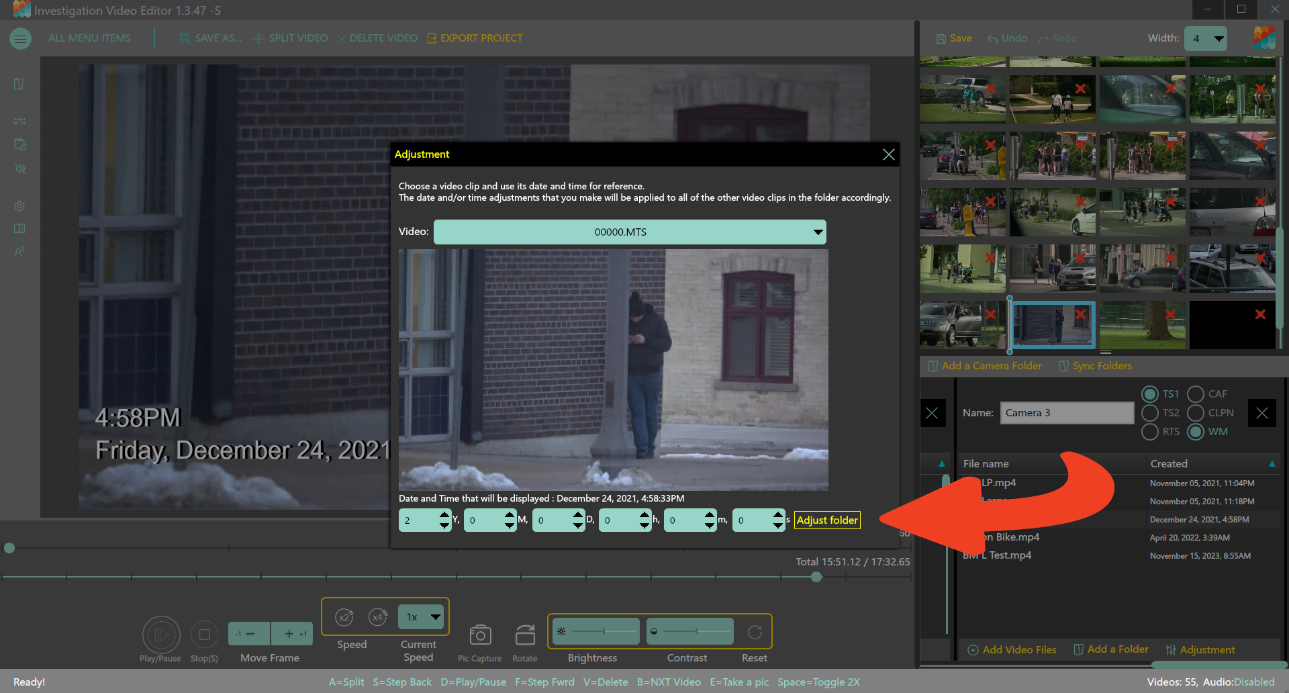Click Save in the right panel

click(x=954, y=38)
